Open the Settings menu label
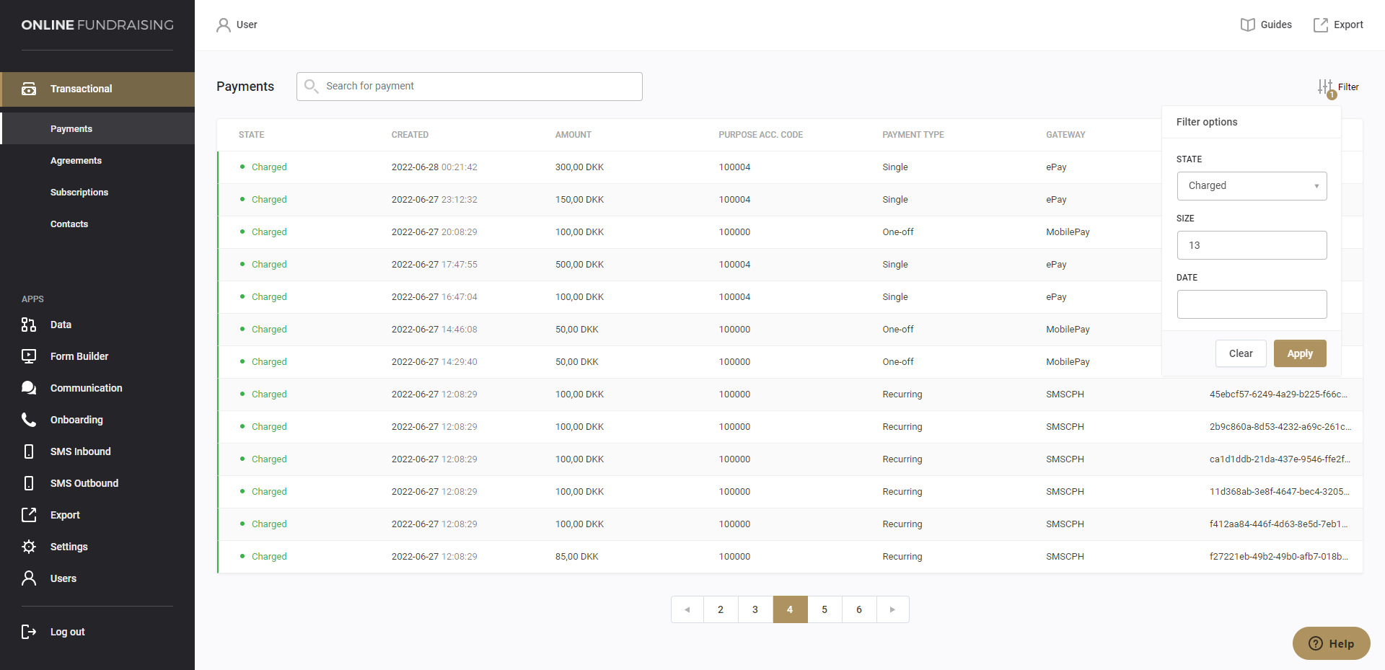This screenshot has width=1385, height=670. click(x=69, y=547)
